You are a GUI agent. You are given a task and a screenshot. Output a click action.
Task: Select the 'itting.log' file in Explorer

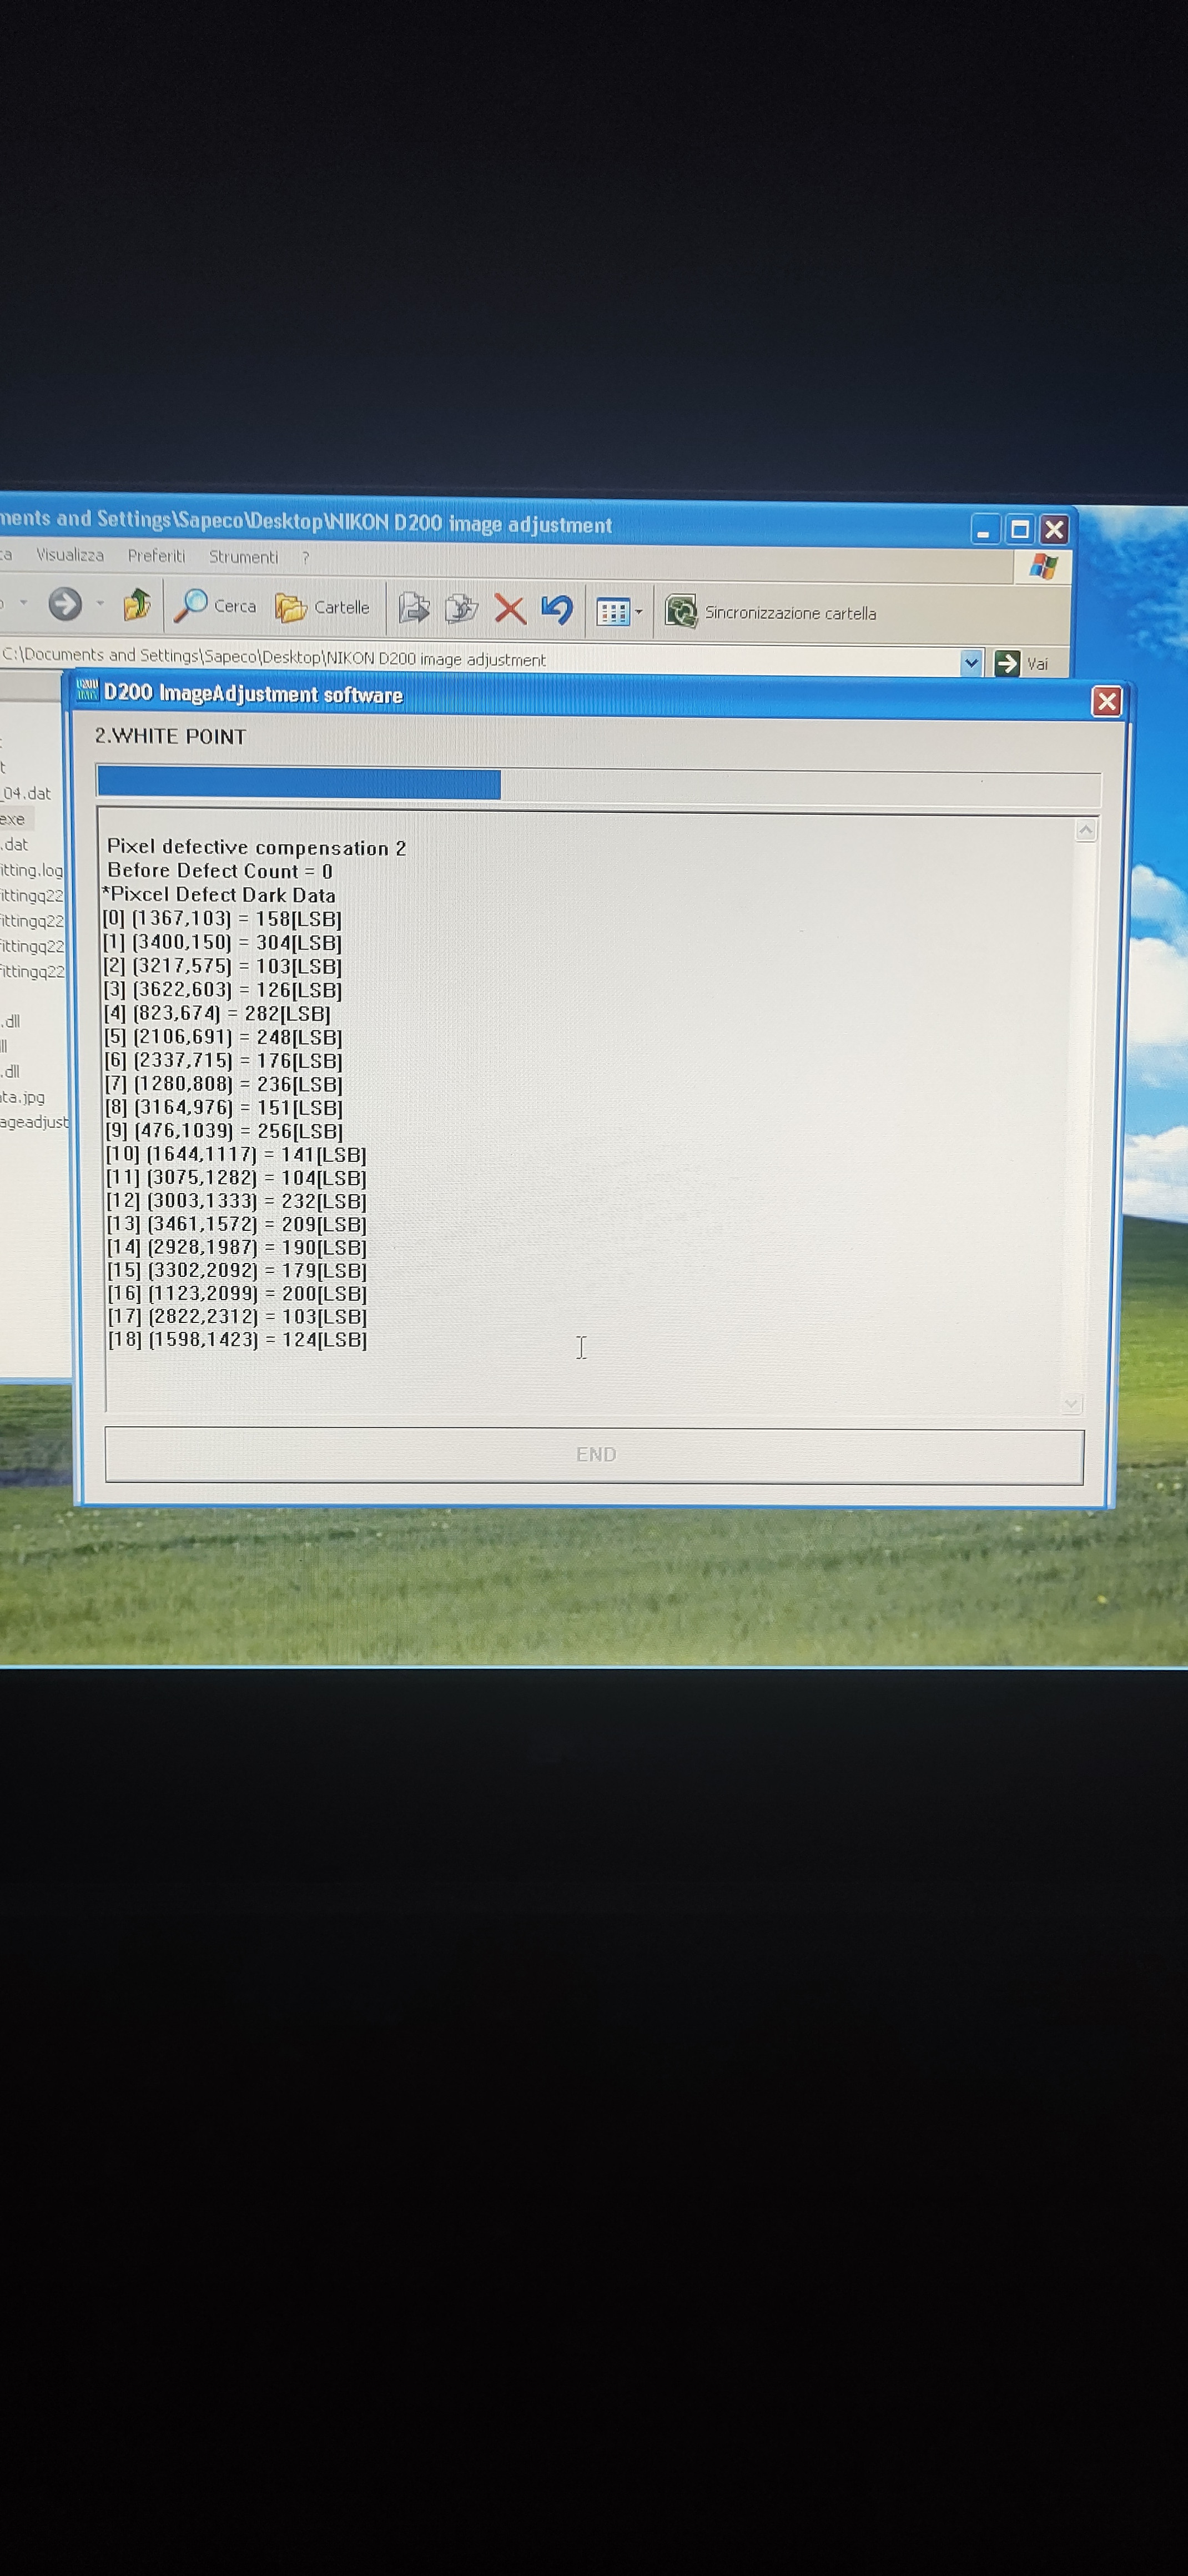(x=32, y=870)
